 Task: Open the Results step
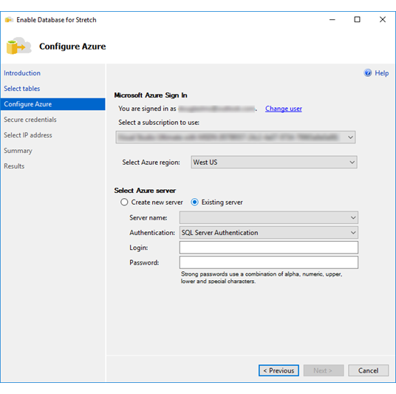tap(14, 166)
